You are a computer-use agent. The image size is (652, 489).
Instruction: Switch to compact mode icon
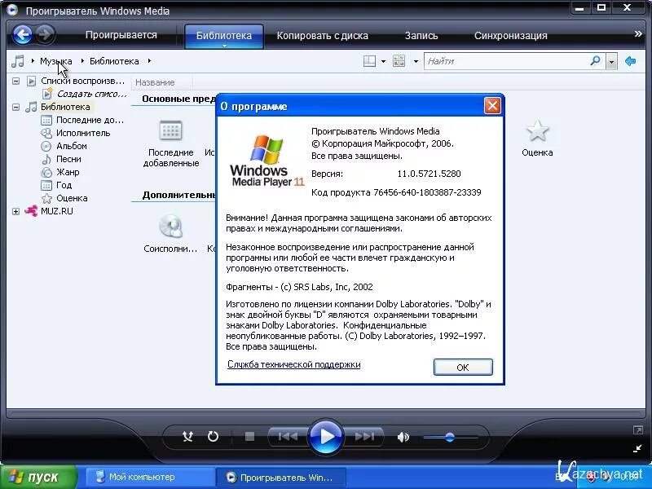coord(637,448)
